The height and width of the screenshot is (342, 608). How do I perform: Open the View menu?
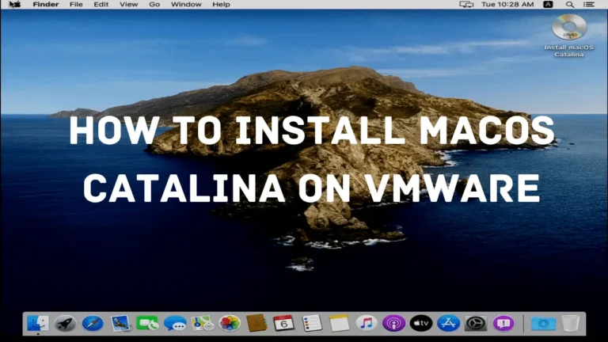click(x=128, y=5)
